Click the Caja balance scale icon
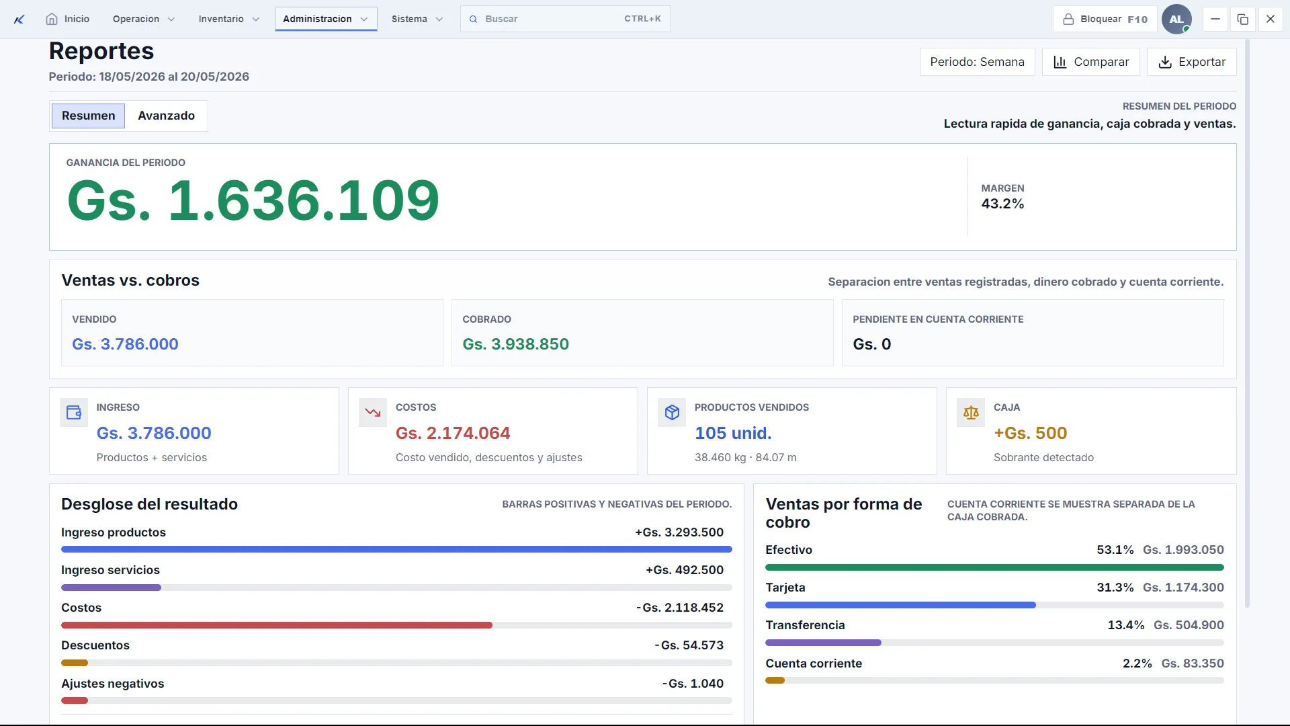This screenshot has height=726, width=1290. 971,412
